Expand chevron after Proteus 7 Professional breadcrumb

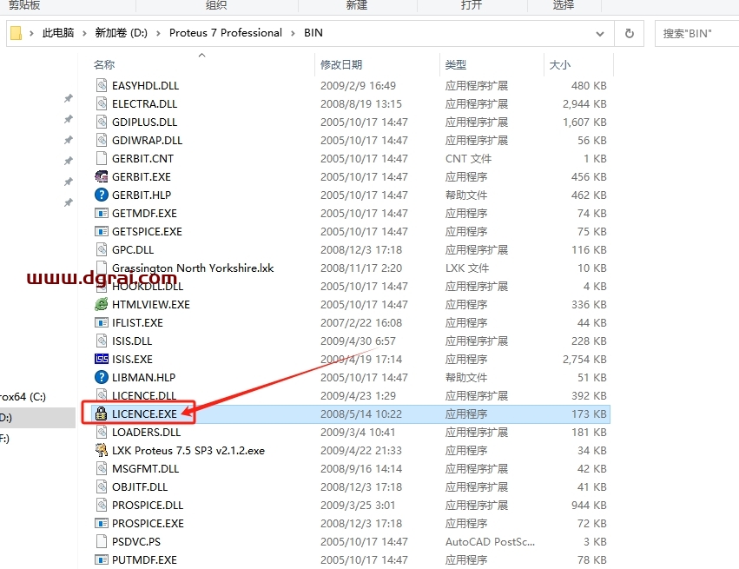point(293,33)
